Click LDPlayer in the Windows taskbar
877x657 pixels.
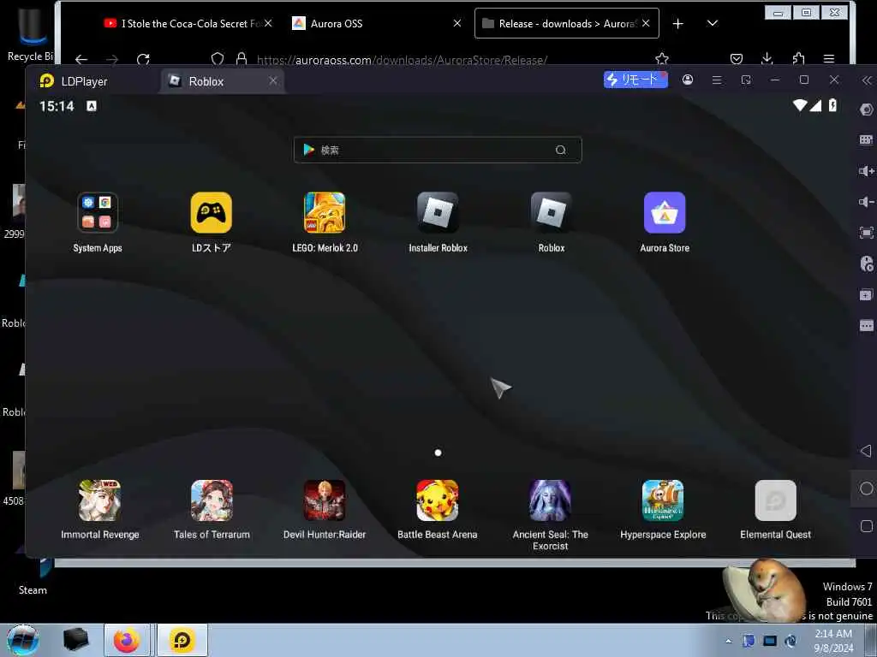(182, 640)
